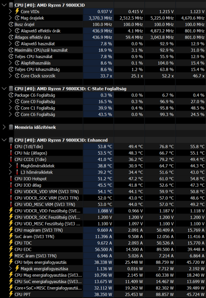Expand the Memória időzítések group
The image size is (206, 298).
pos(4,127)
